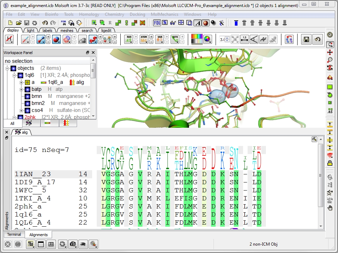The image size is (338, 253).
Task: Toggle the FOG depth-cueing button
Action: (x=157, y=23)
